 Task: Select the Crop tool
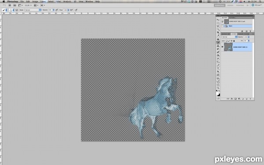218,32
